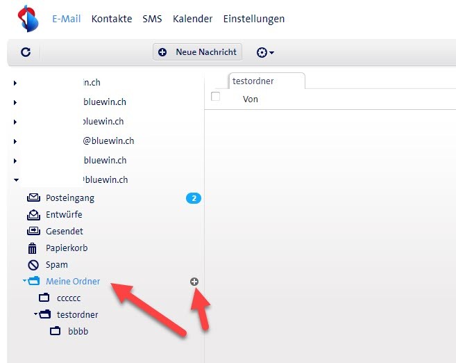Click the plus icon to add folder
456x363 pixels.
(x=194, y=282)
